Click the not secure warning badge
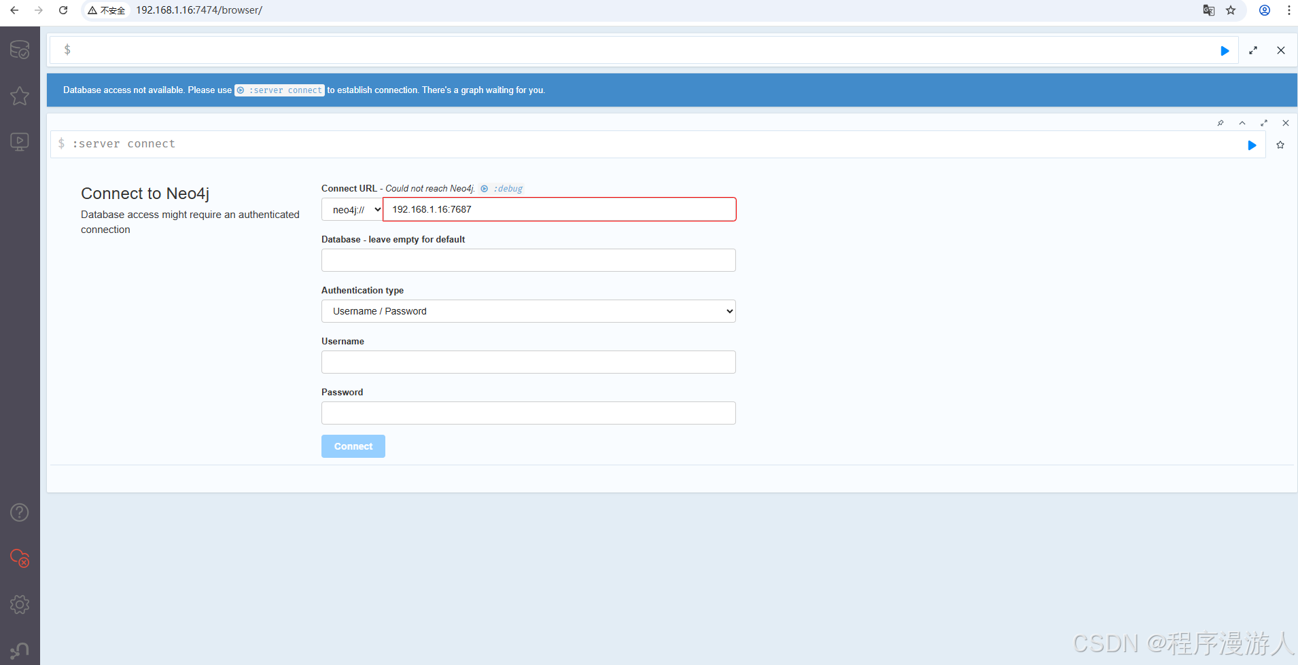Viewport: 1298px width, 665px height. coord(107,10)
